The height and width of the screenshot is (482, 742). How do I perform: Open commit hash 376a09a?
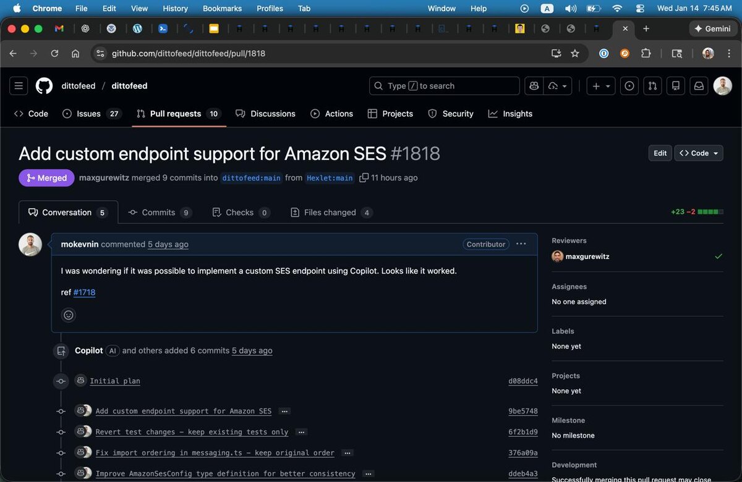click(523, 453)
